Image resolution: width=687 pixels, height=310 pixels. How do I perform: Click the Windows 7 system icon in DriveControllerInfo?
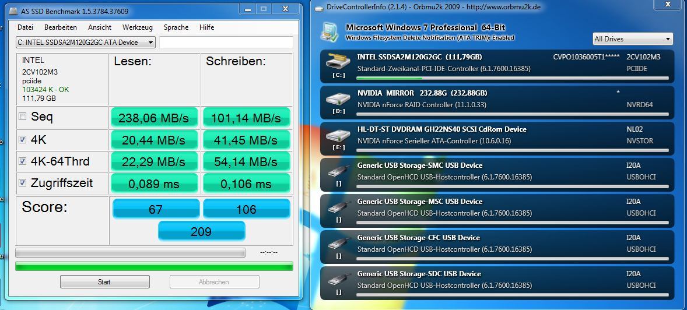point(330,31)
